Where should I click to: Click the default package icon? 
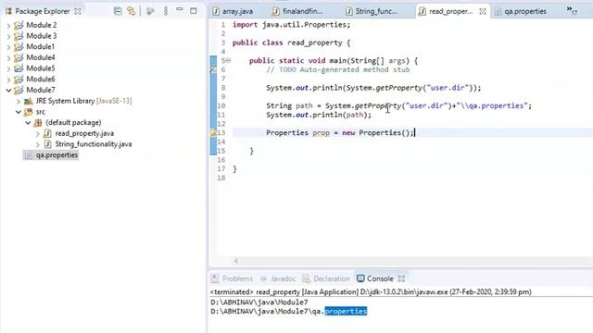(x=38, y=123)
